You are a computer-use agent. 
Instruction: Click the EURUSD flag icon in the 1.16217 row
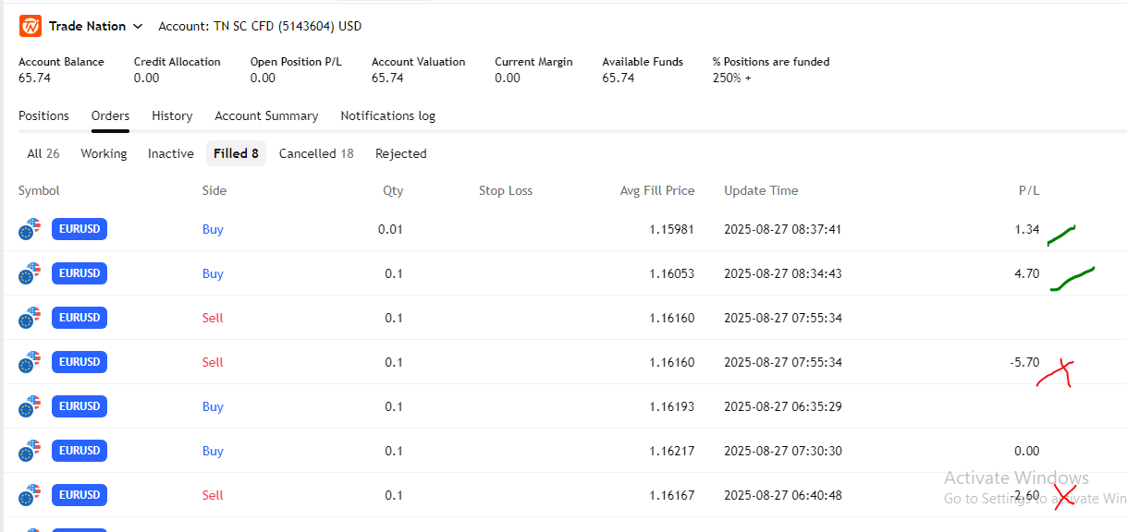pos(31,451)
